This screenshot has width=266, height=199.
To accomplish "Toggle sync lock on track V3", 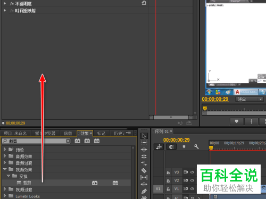I will 186,172.
